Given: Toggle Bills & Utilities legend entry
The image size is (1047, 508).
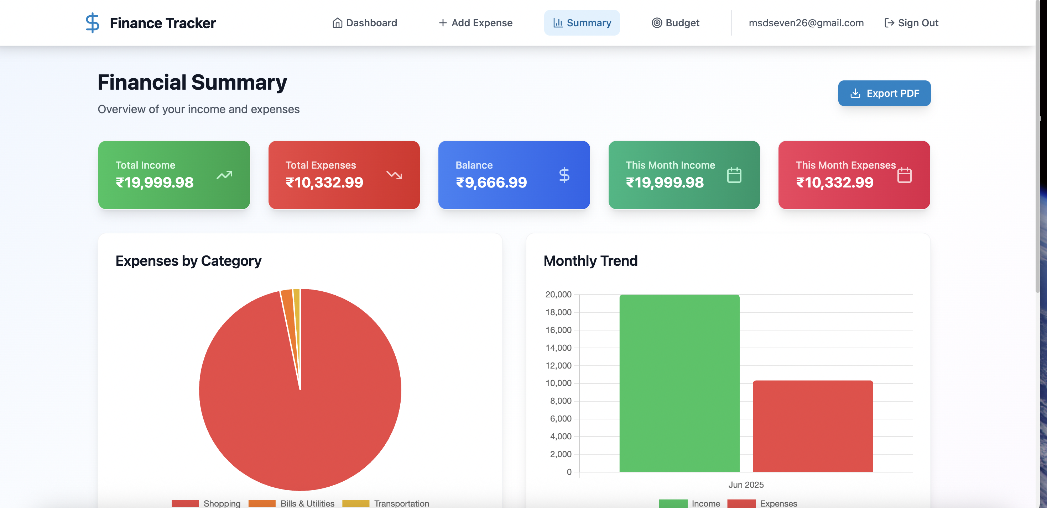Looking at the screenshot, I should tap(291, 503).
